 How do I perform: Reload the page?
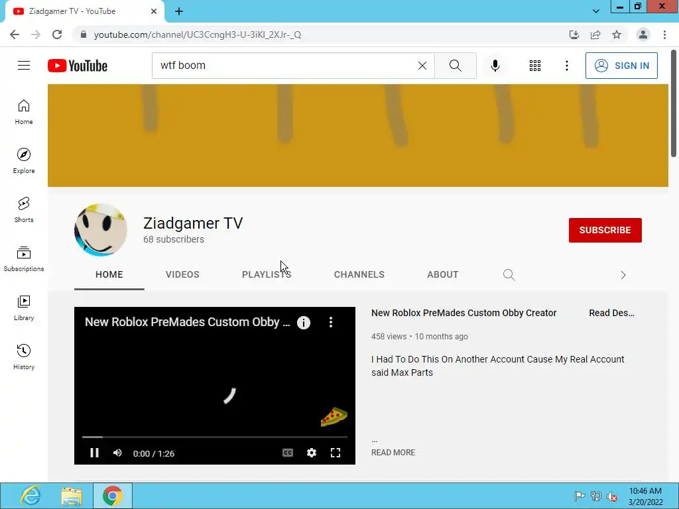pyautogui.click(x=57, y=34)
